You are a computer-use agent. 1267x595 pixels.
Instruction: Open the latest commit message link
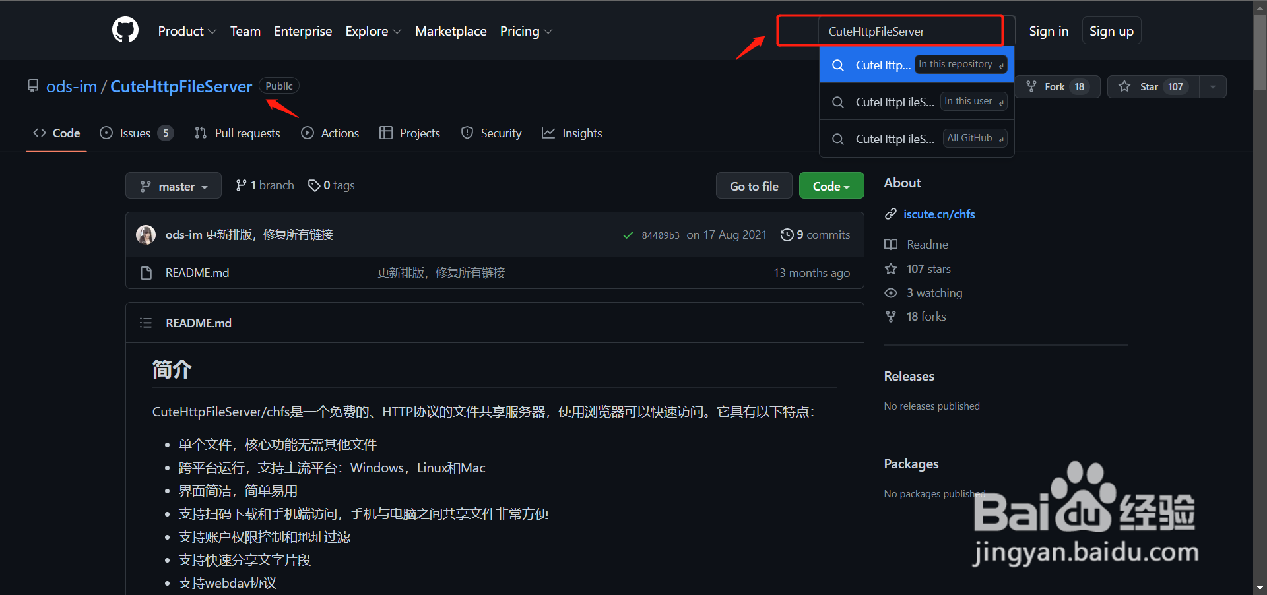(269, 235)
